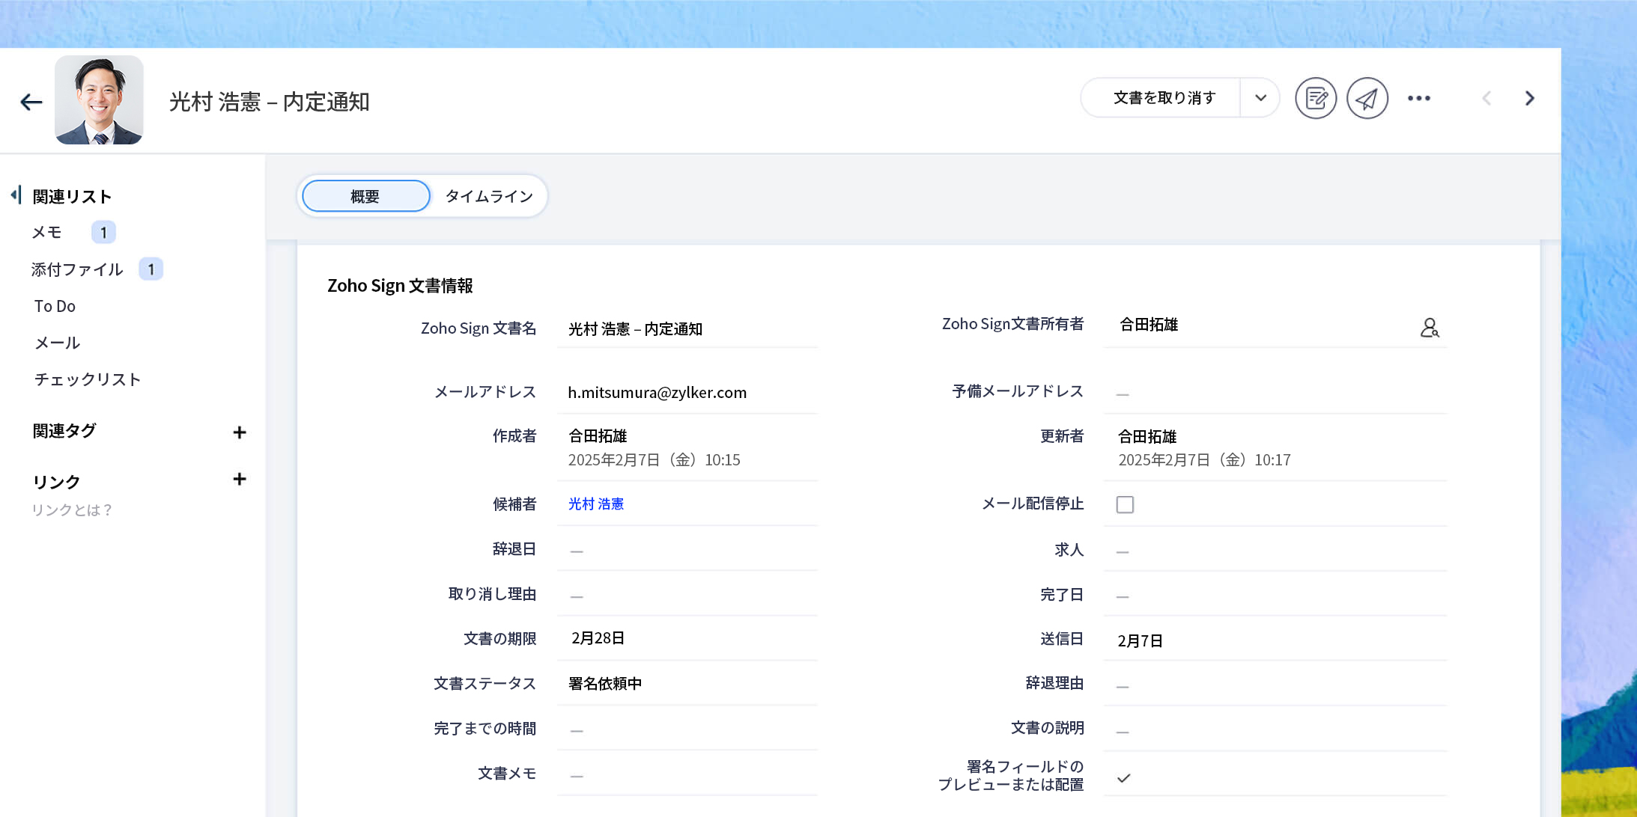Screen dimensions: 1637x817
Task: Click the send (paper plane) icon
Action: coord(1367,97)
